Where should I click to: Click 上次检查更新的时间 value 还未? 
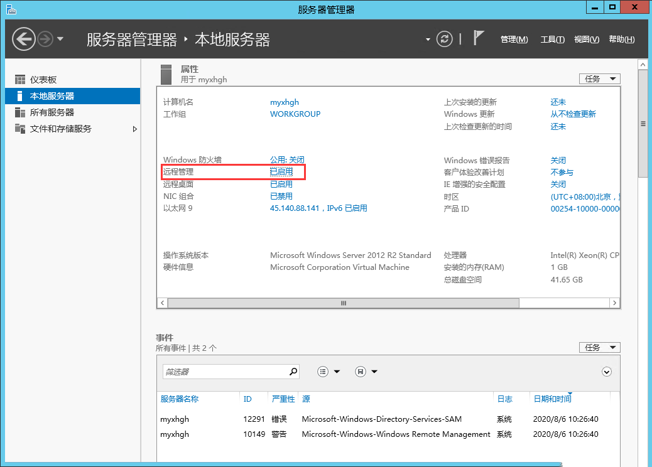(x=558, y=126)
